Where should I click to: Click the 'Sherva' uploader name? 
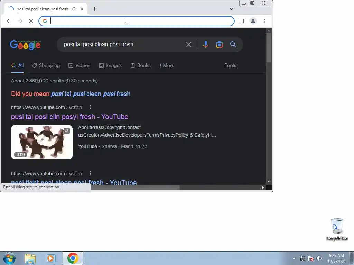[x=109, y=146]
